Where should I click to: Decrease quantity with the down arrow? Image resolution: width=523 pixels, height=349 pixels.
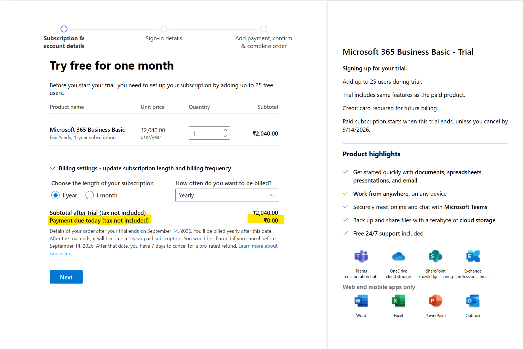click(225, 136)
